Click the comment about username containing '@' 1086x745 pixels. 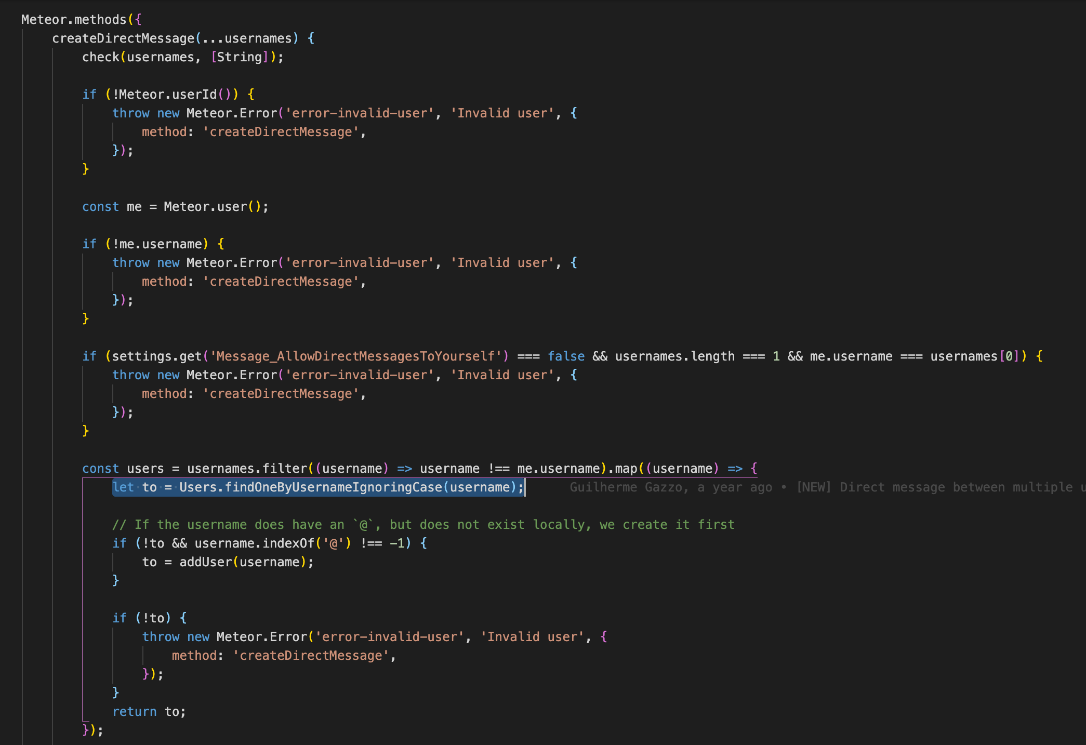click(423, 524)
